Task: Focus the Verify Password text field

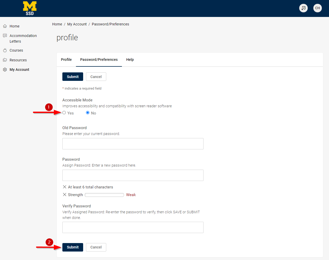Action: click(x=133, y=227)
